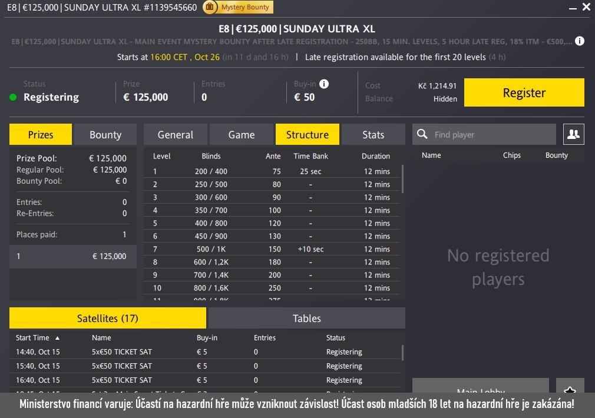Sort satellites by Start Time arrow
This screenshot has height=418, width=595.
pos(57,338)
